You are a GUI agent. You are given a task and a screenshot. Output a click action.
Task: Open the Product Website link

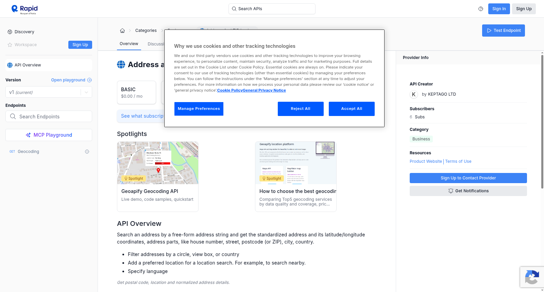tap(426, 161)
